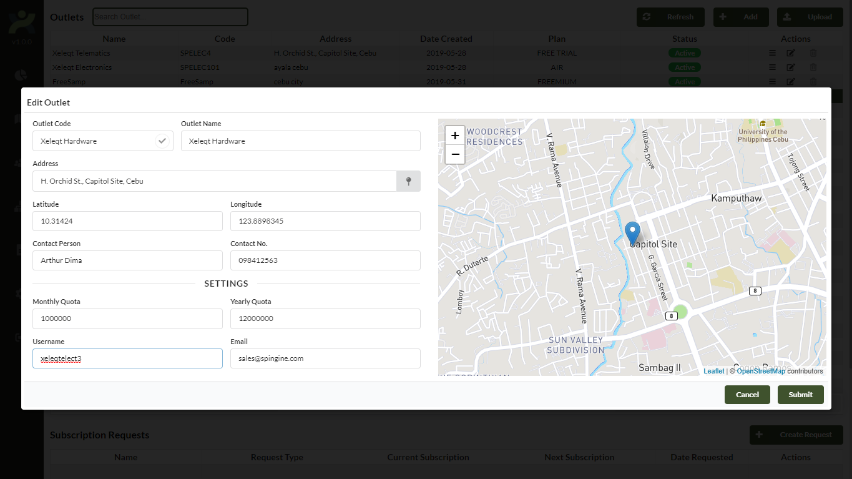Viewport: 852px width, 479px height.
Task: Zoom out on the map with the minus control
Action: tap(454, 155)
